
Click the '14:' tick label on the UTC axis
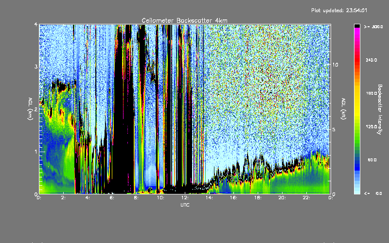(209, 198)
